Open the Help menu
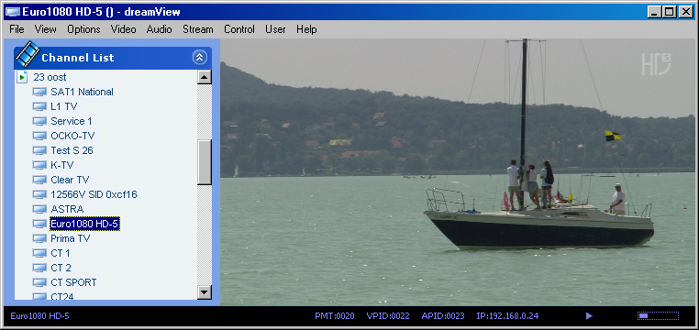Viewport: 699px width, 330px height. pos(306,29)
